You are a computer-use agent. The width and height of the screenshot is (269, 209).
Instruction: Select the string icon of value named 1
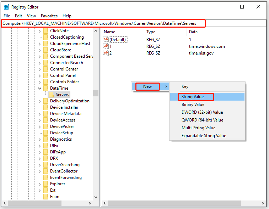click(x=106, y=46)
